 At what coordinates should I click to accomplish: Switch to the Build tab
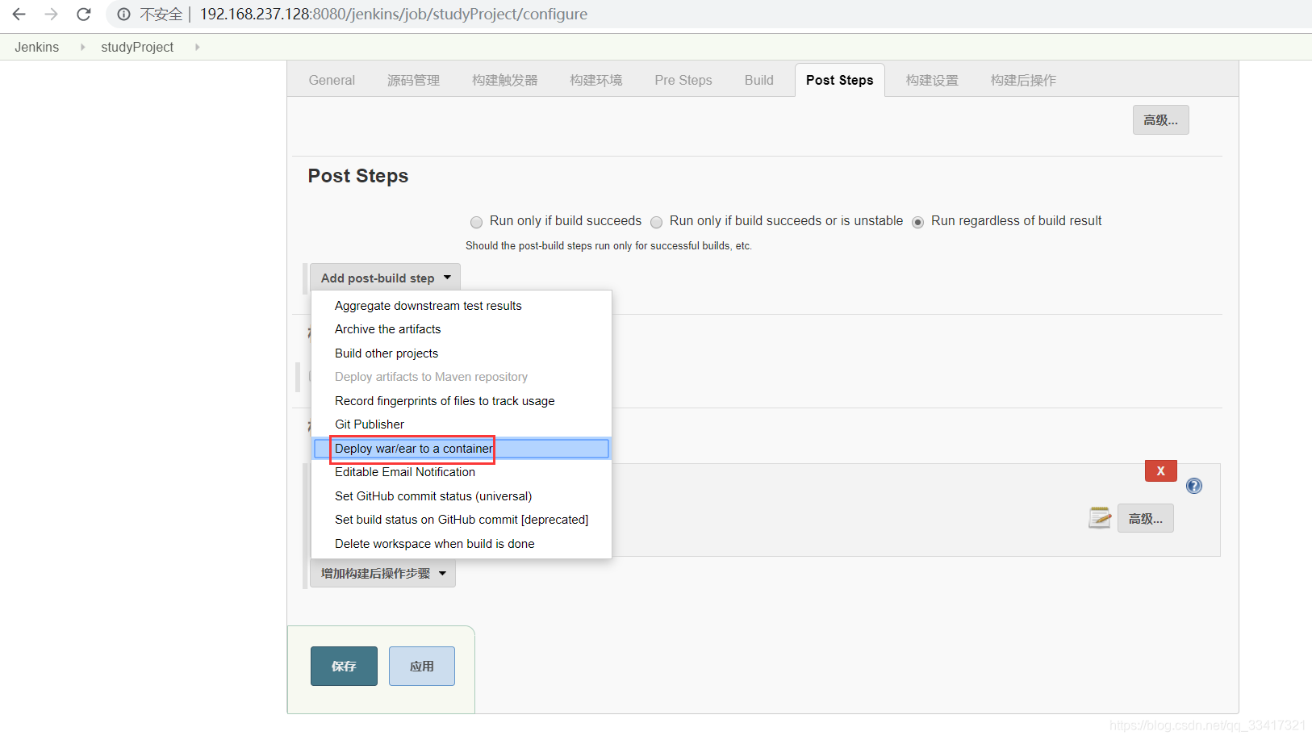tap(759, 80)
